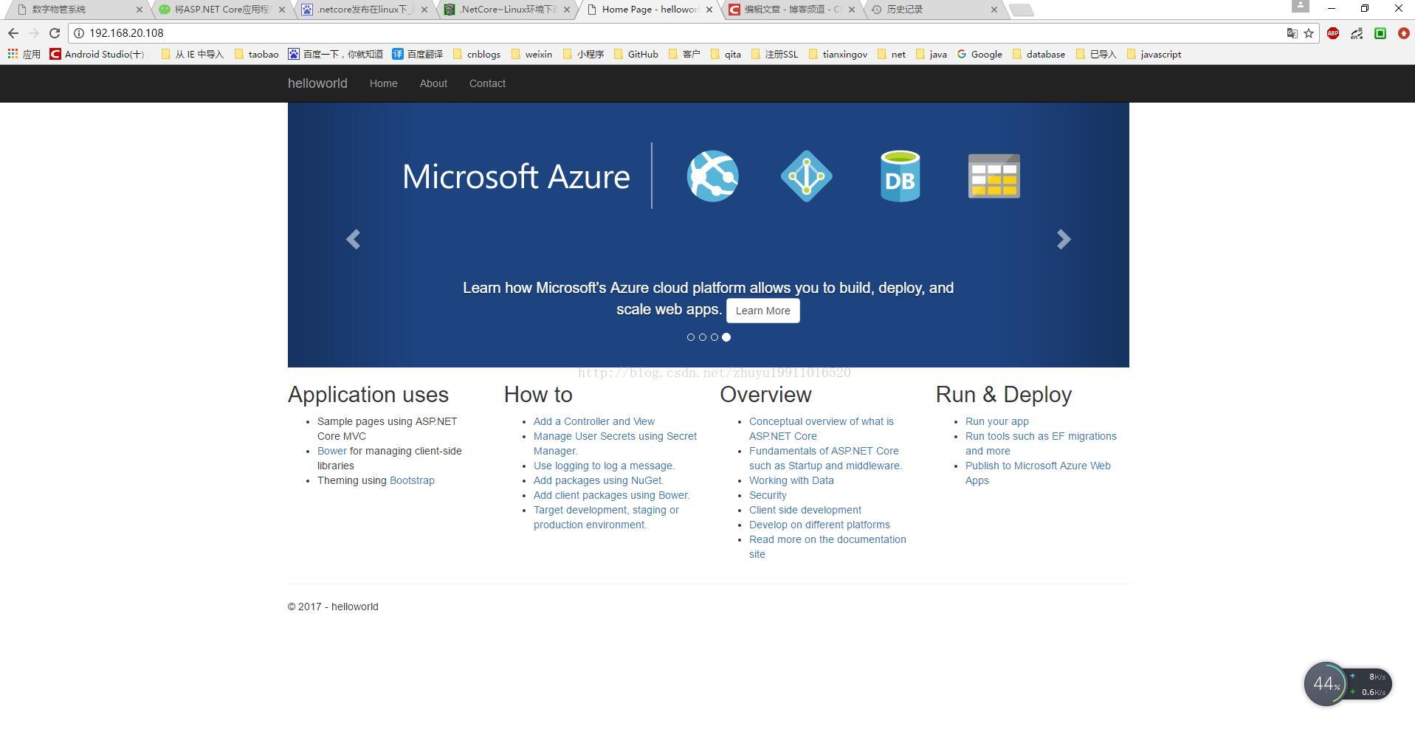The width and height of the screenshot is (1415, 729).
Task: Open the Chrome user profile icon
Action: click(1301, 6)
